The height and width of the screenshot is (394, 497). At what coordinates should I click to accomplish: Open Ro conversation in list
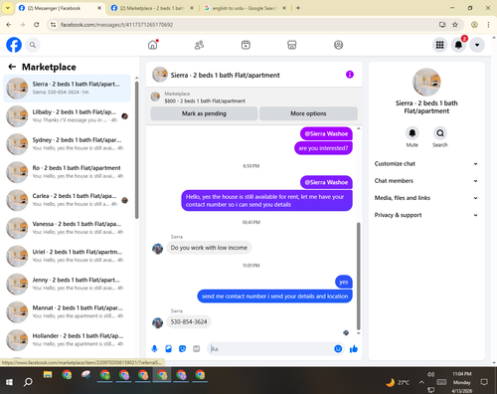[68, 172]
